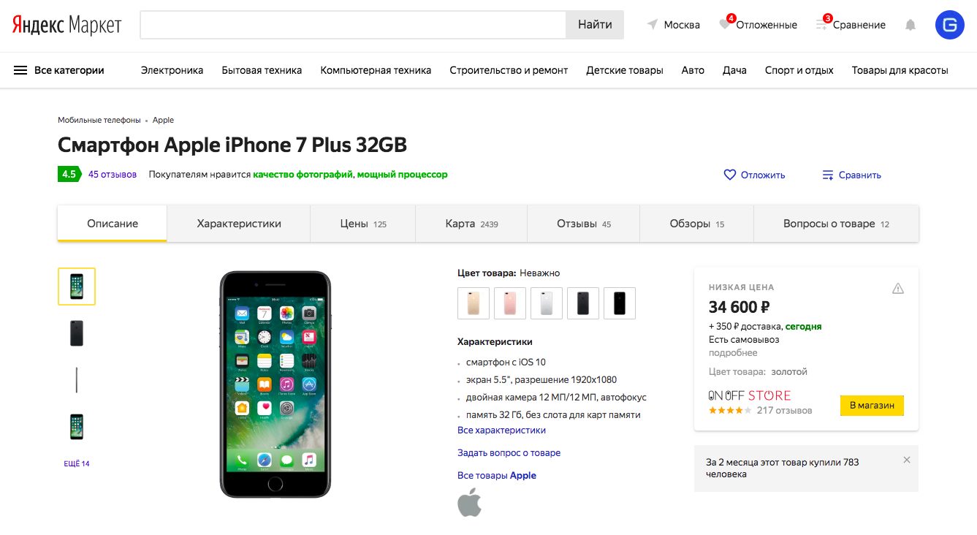Click the blue user avatar icon
The width and height of the screenshot is (977, 535).
pyautogui.click(x=949, y=25)
